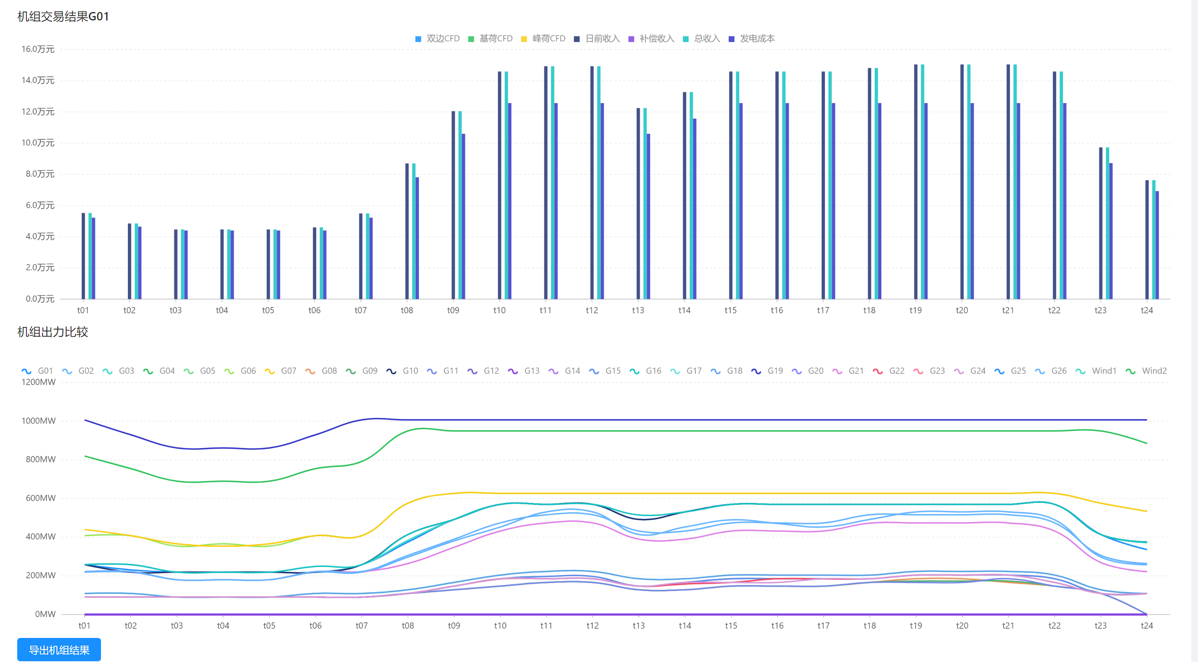Toggle G15 legend entry
Screen dimensions: 1198x662
[x=604, y=371]
